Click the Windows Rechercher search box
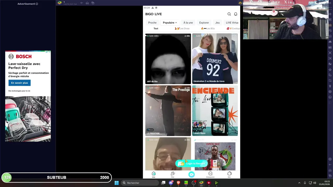This screenshot has width=333, height=187. pos(140,183)
